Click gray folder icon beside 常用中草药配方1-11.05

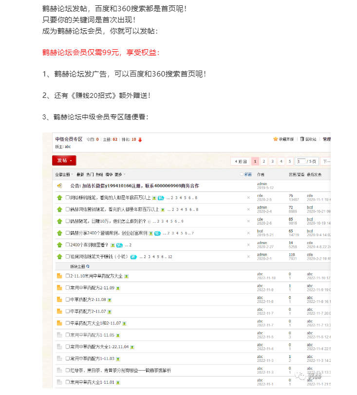pos(59,335)
